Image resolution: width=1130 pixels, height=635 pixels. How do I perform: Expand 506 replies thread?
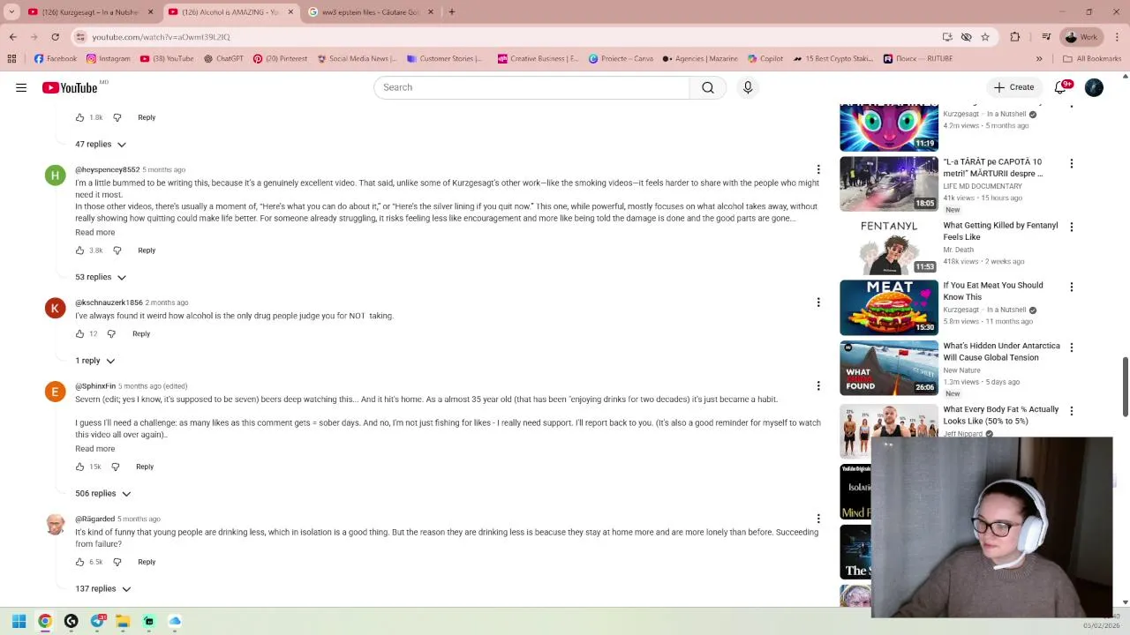(103, 494)
